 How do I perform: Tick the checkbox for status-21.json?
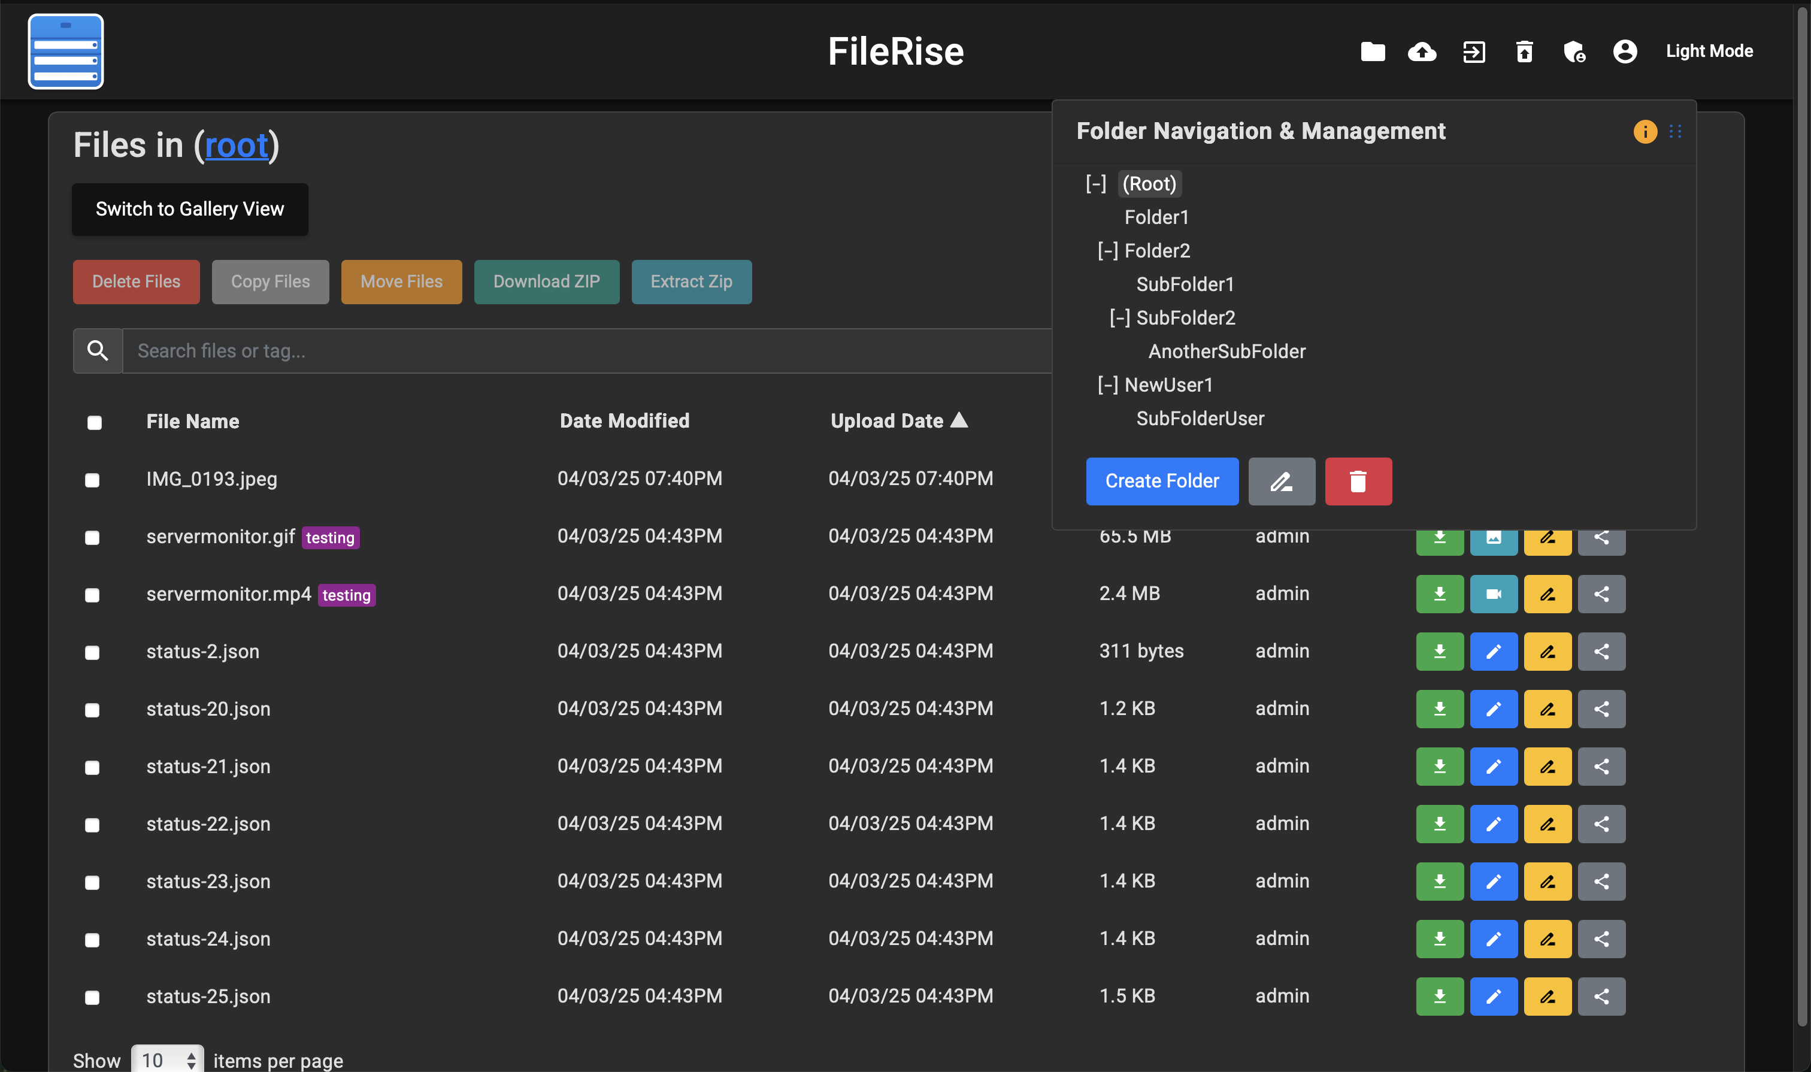tap(92, 767)
